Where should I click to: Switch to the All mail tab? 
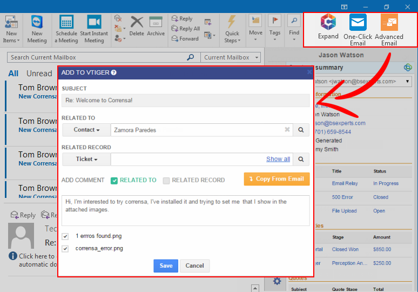[x=13, y=74]
